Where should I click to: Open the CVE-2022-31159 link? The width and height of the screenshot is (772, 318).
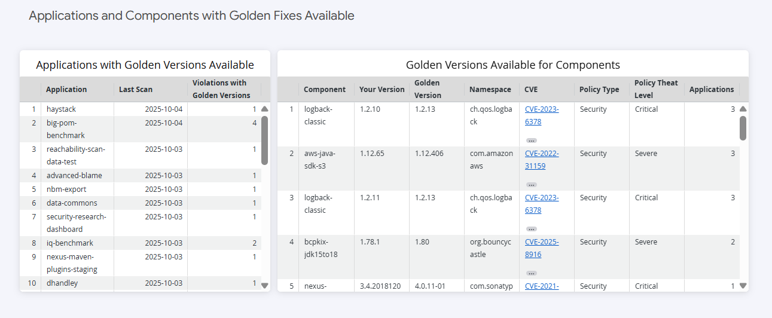coord(541,160)
